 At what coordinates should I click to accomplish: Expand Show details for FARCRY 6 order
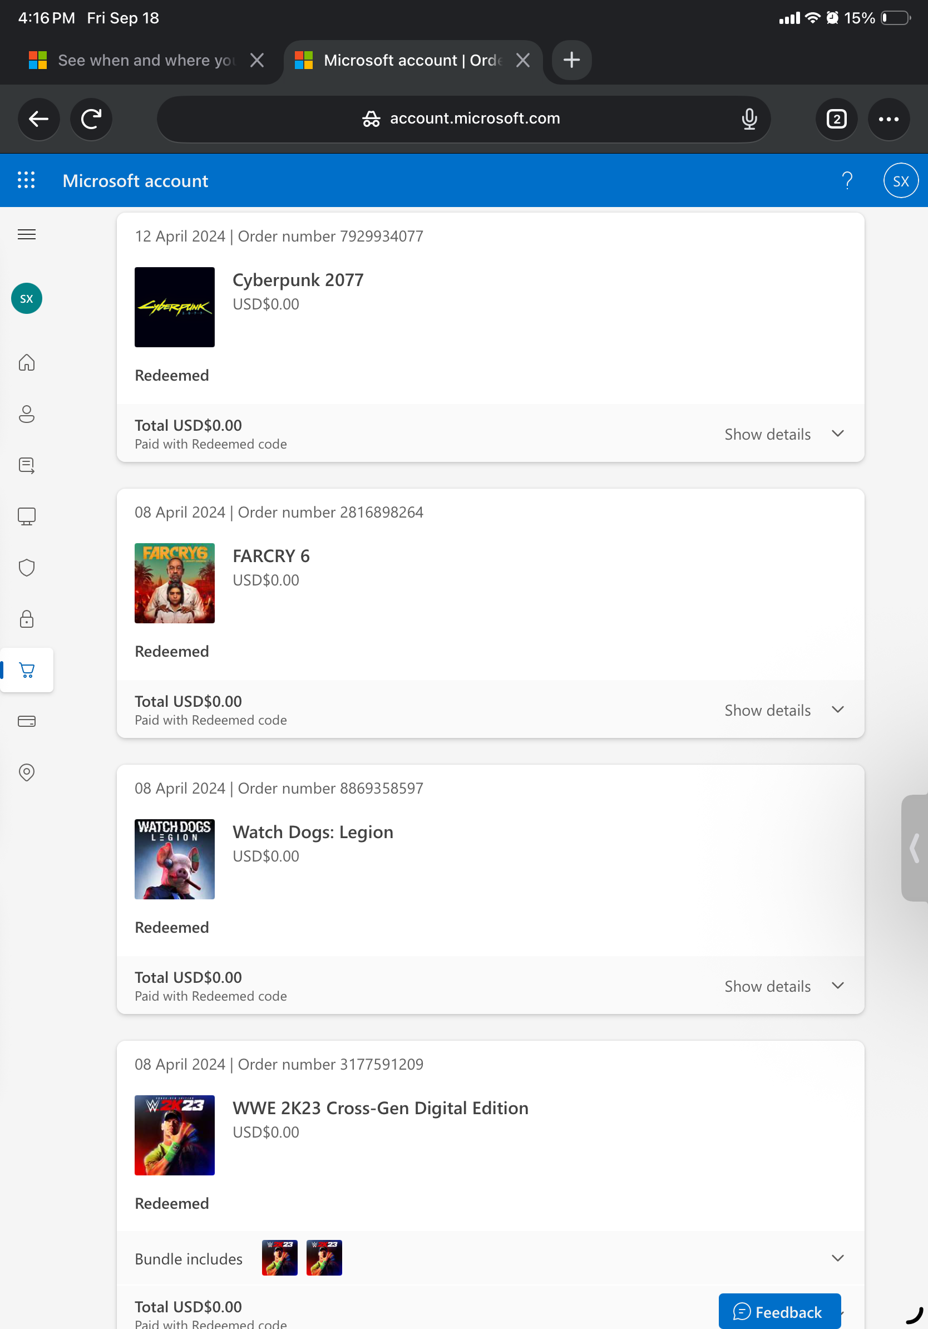784,710
